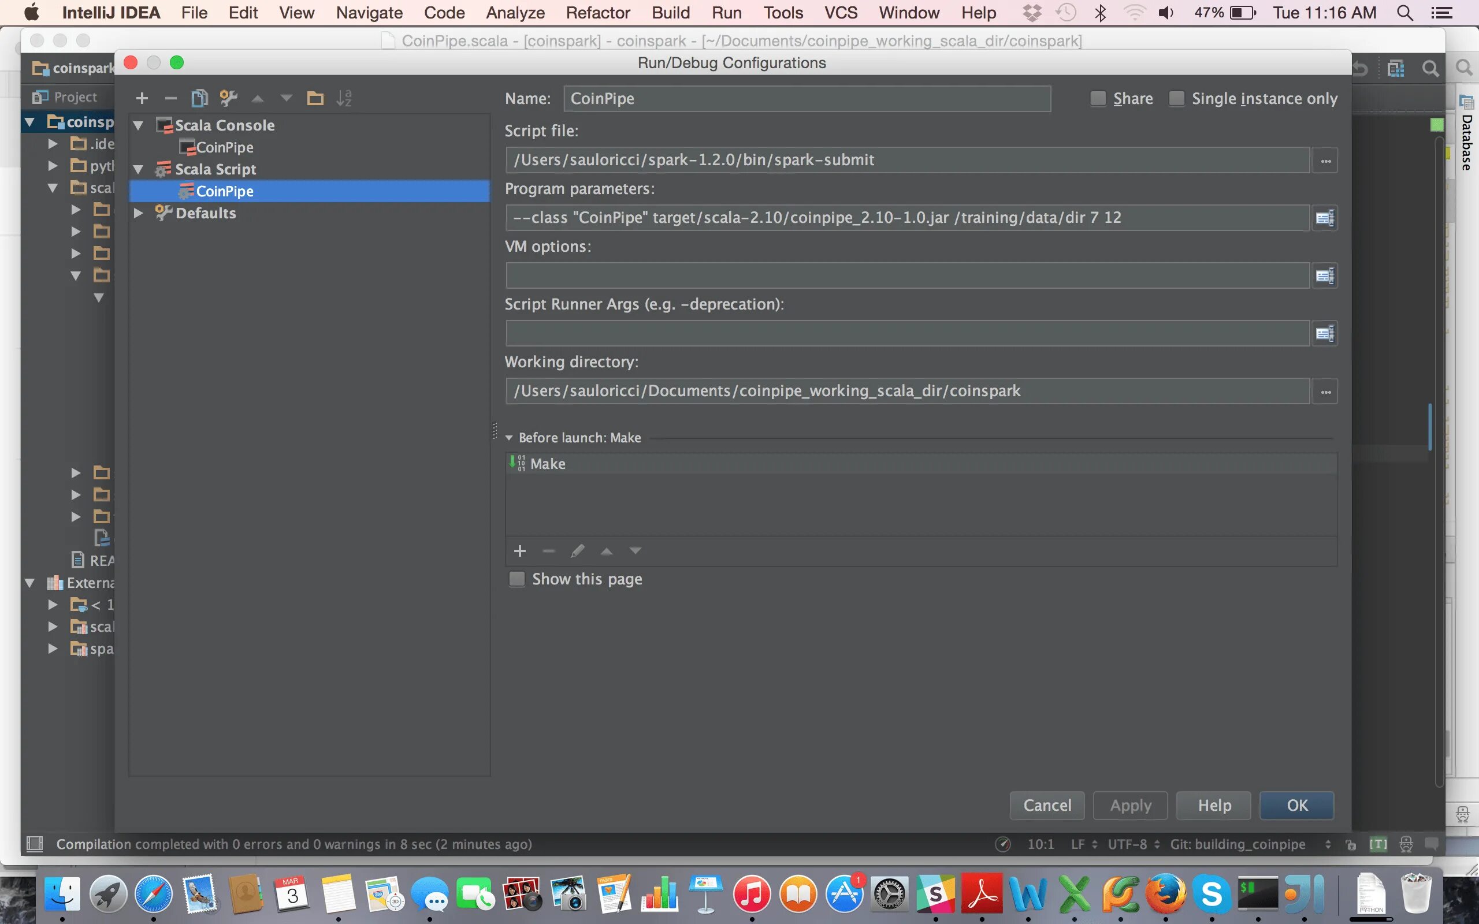Collapse the Scala Console node

(x=139, y=126)
